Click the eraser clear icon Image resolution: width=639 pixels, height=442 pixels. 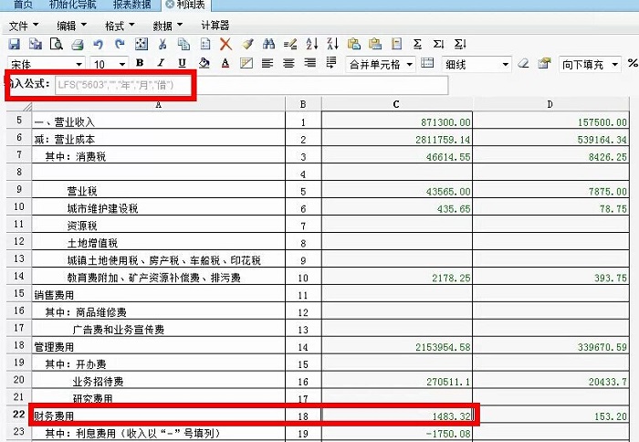[x=523, y=63]
